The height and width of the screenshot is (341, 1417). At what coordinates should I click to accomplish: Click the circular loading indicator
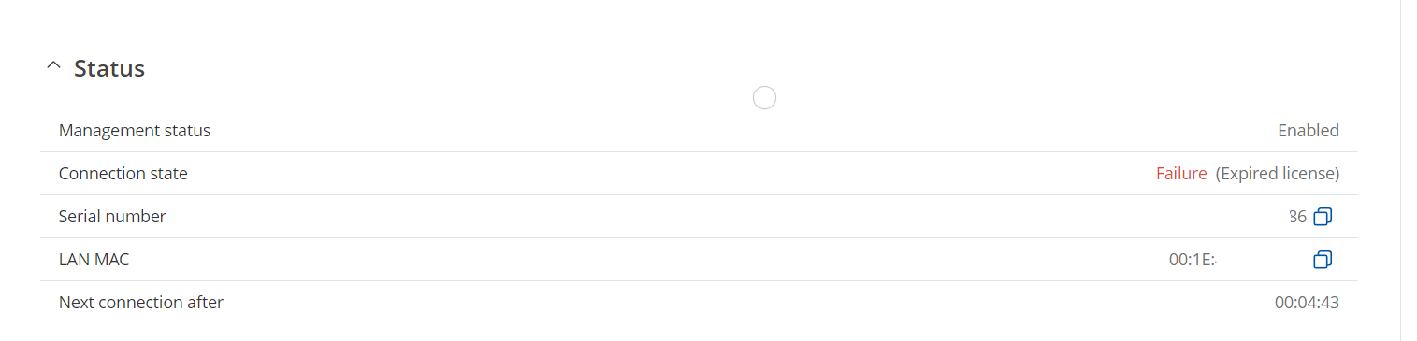click(764, 97)
